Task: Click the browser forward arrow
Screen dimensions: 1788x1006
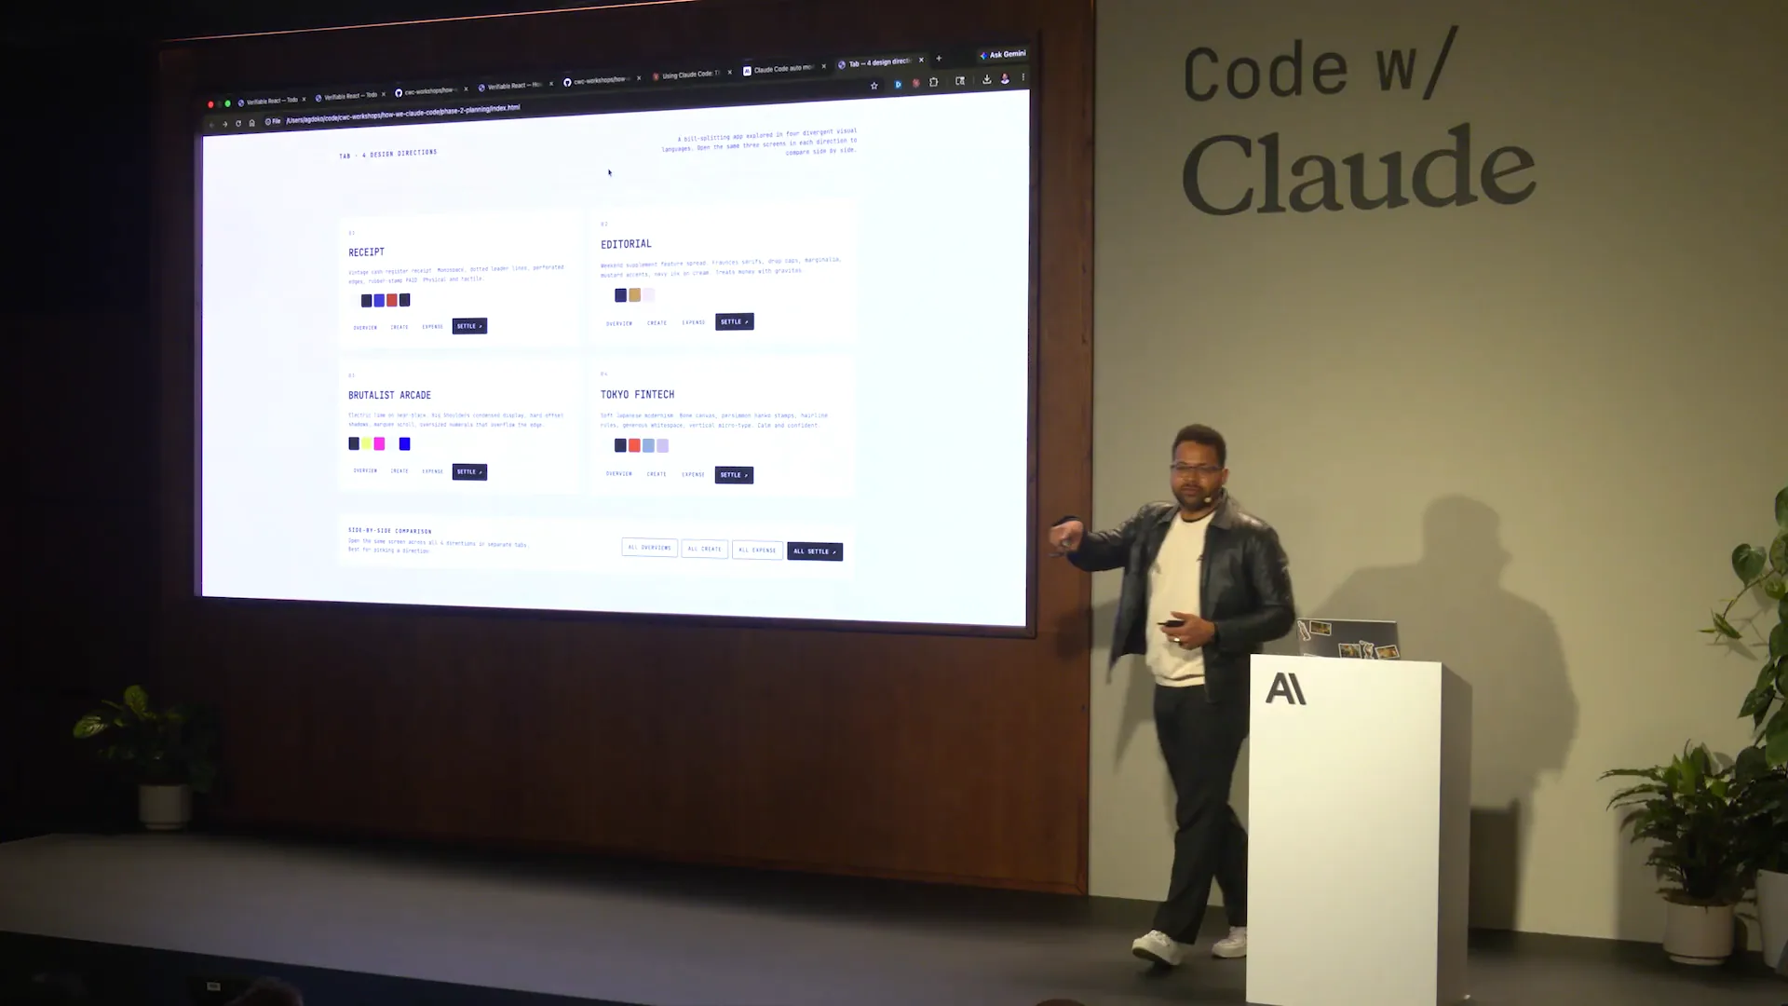Action: point(224,124)
